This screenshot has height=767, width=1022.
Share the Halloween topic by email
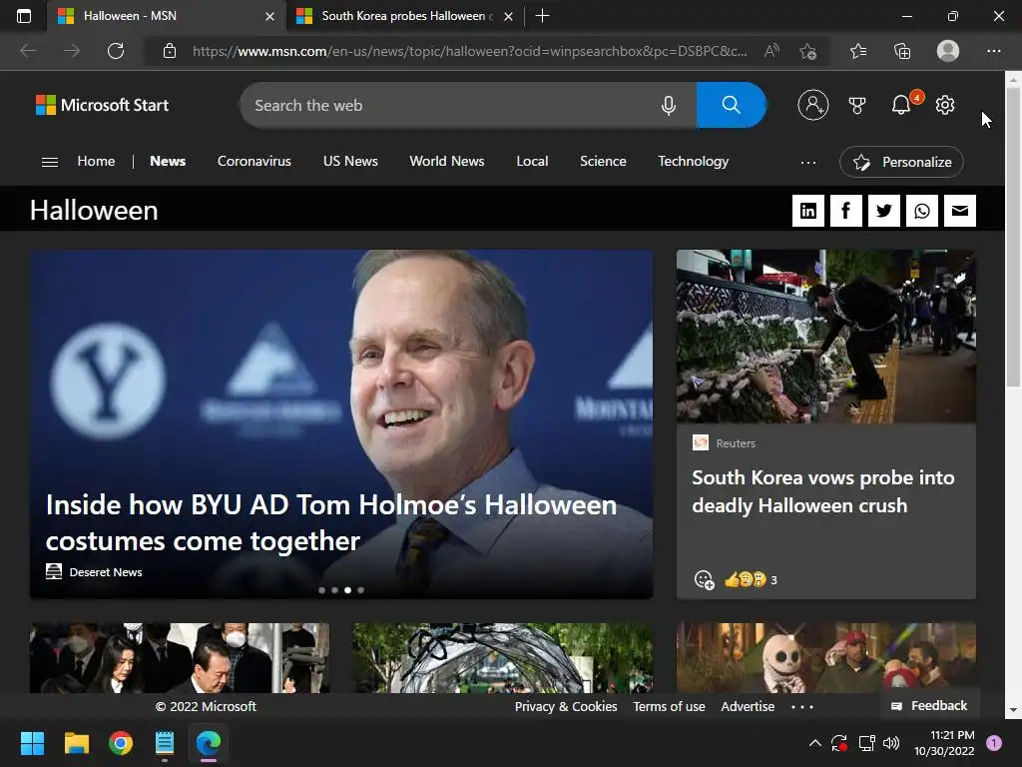[959, 211]
